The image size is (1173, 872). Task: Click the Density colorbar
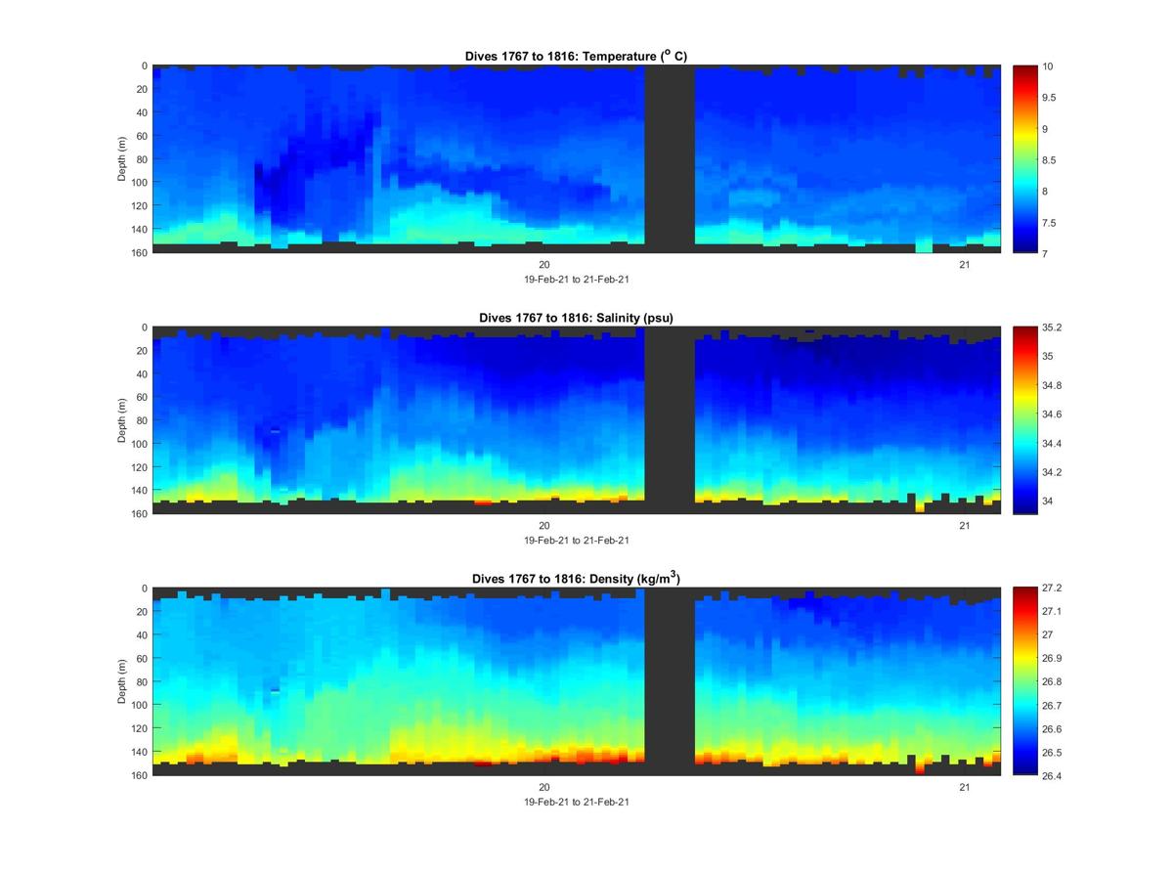pos(1024,681)
